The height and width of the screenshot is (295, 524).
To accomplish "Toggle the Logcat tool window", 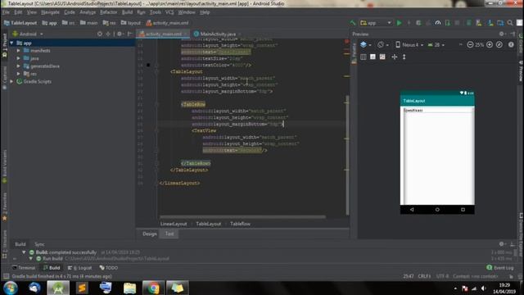I will pyautogui.click(x=80, y=268).
